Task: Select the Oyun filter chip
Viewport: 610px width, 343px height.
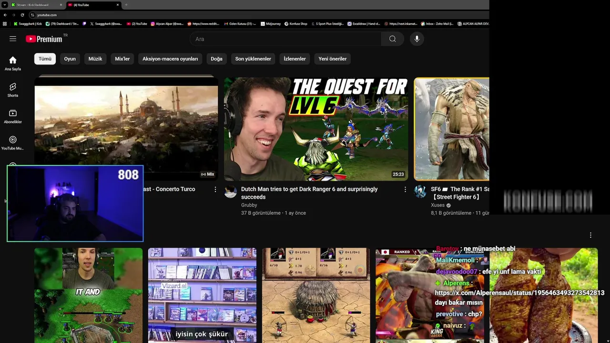Action: click(x=70, y=59)
